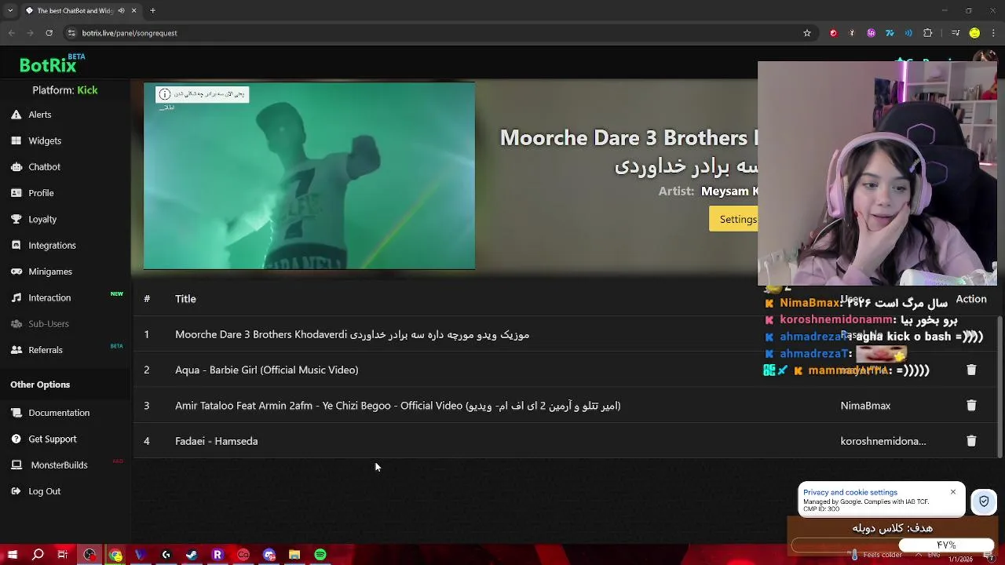Click user NimaBmax in row 3
1005x565 pixels.
[x=865, y=406]
